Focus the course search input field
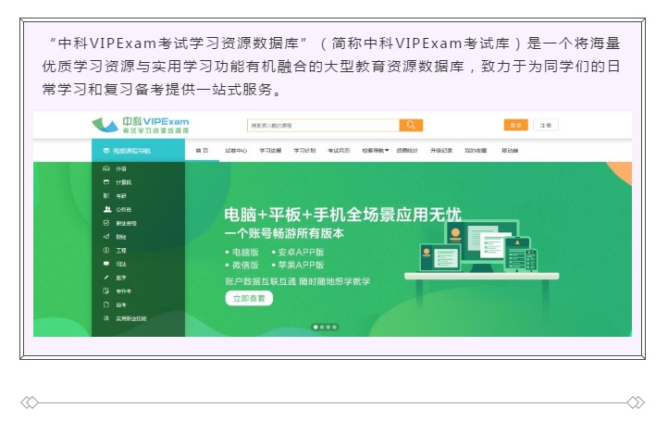This screenshot has width=668, height=421. tap(323, 125)
